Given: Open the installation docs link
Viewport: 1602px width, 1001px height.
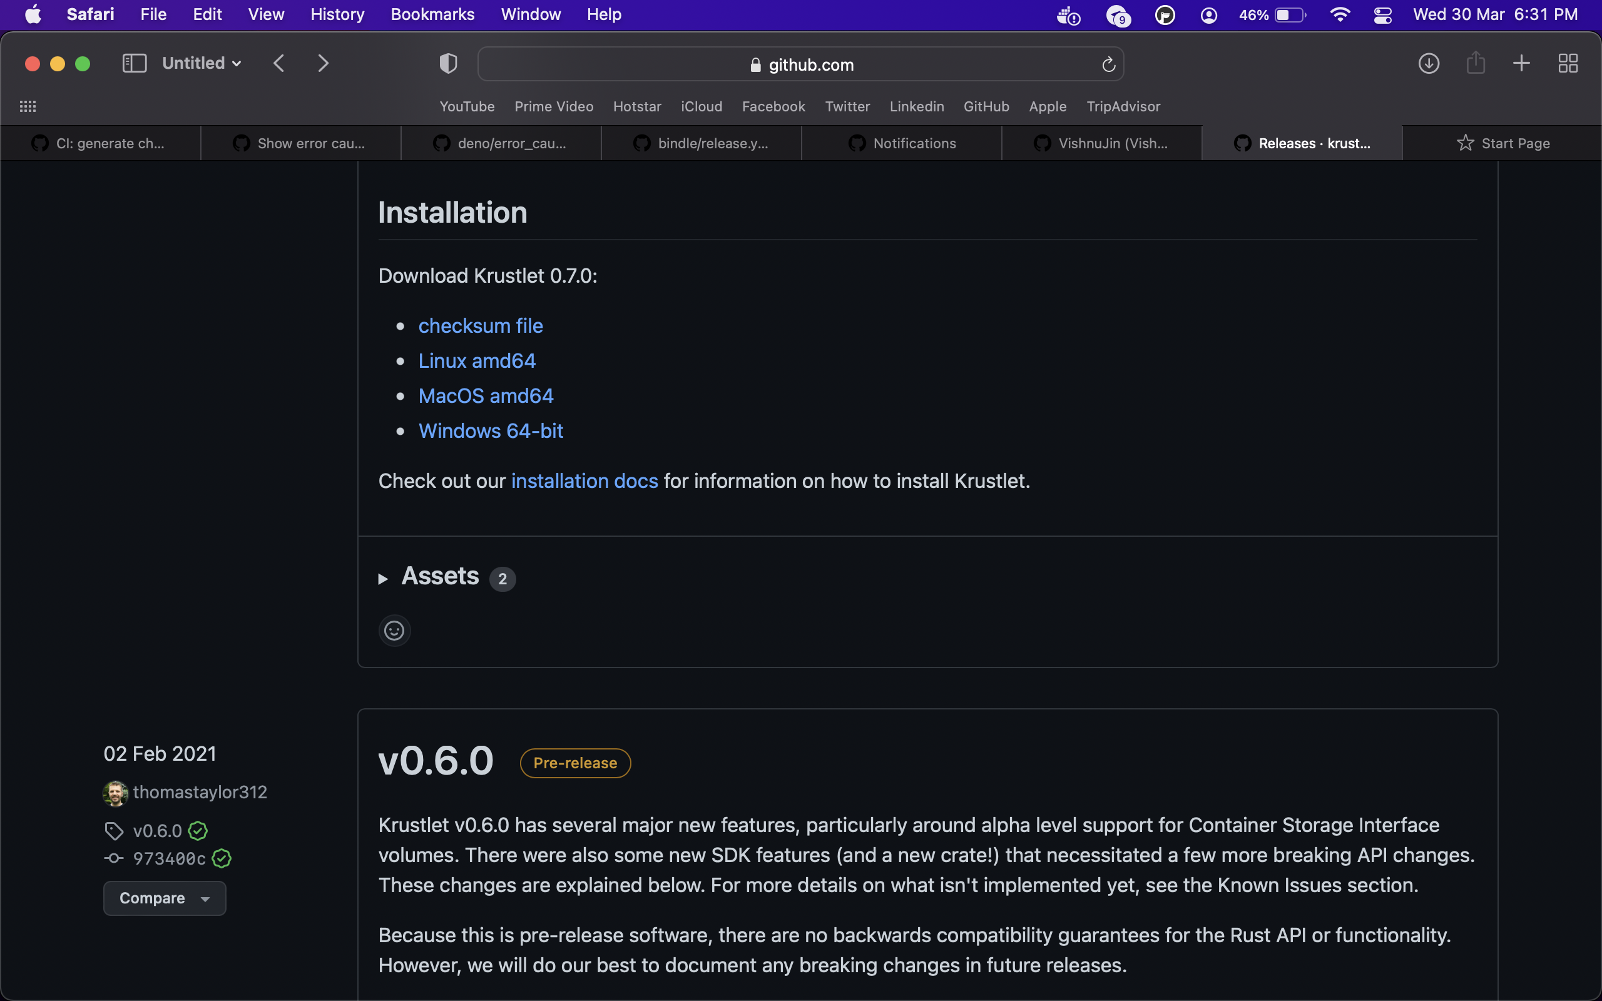Looking at the screenshot, I should coord(584,480).
